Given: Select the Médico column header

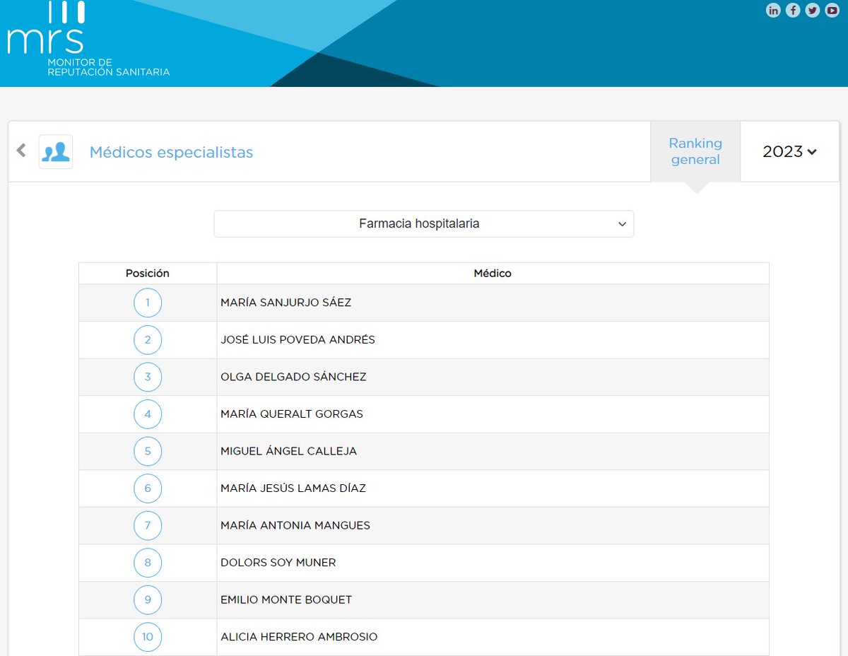Looking at the screenshot, I should tap(493, 274).
